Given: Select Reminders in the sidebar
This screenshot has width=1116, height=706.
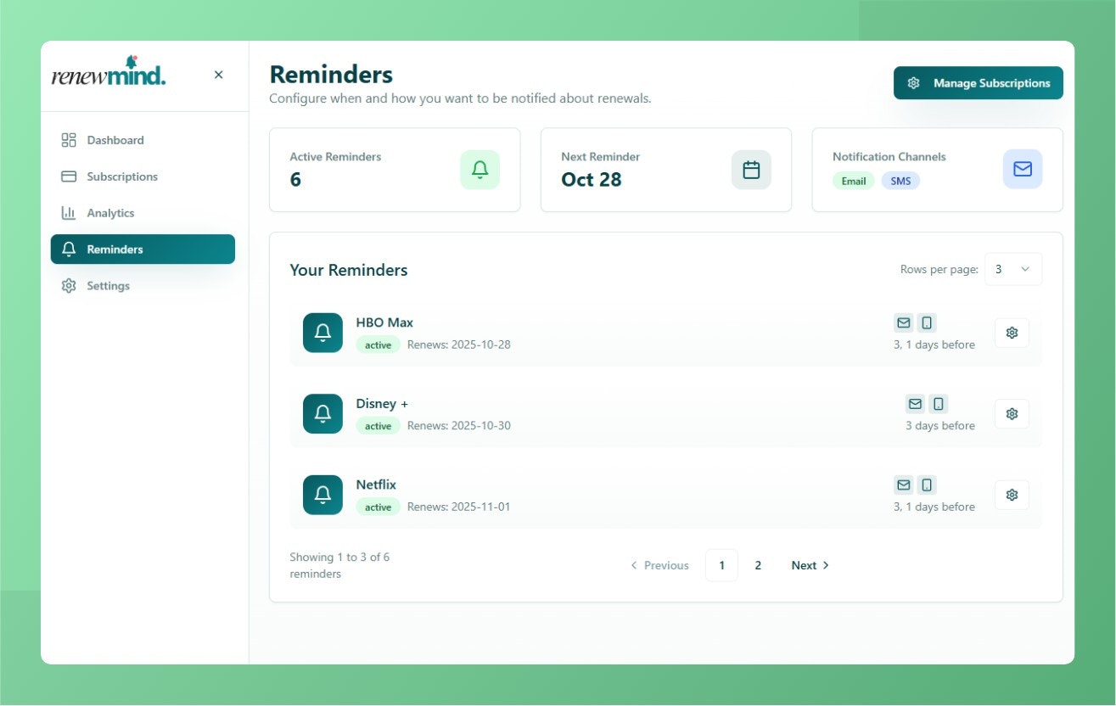Looking at the screenshot, I should coord(143,249).
